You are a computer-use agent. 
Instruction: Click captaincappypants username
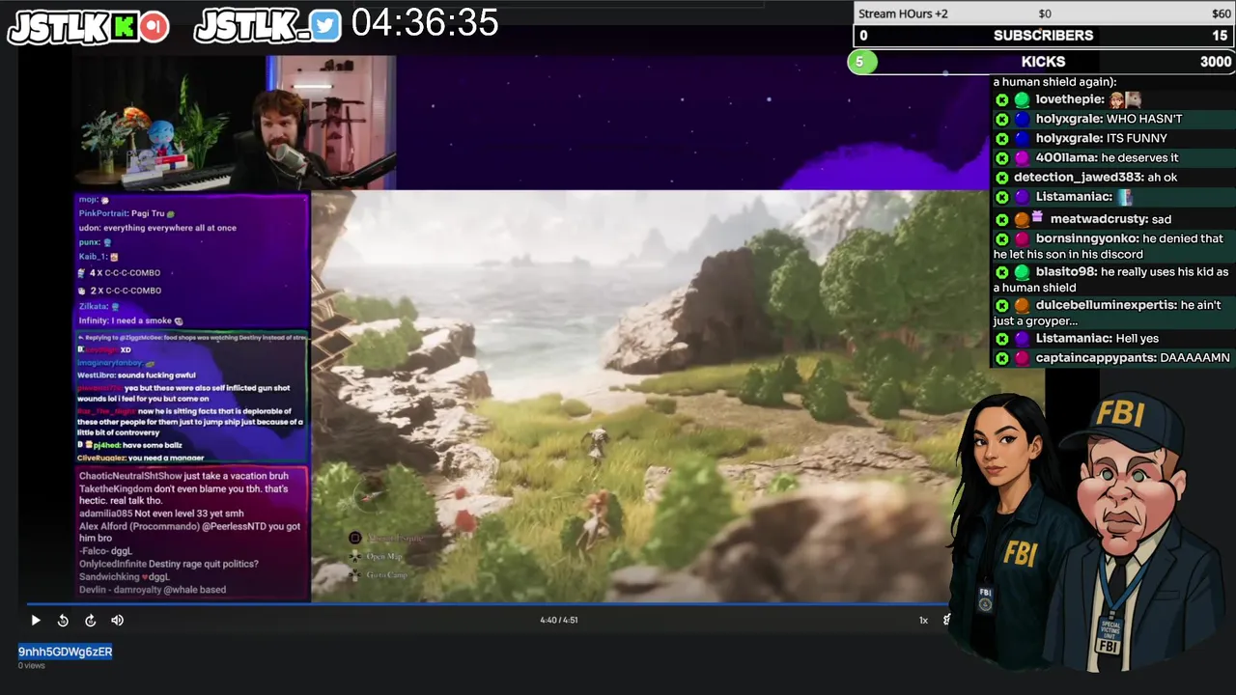point(1095,358)
